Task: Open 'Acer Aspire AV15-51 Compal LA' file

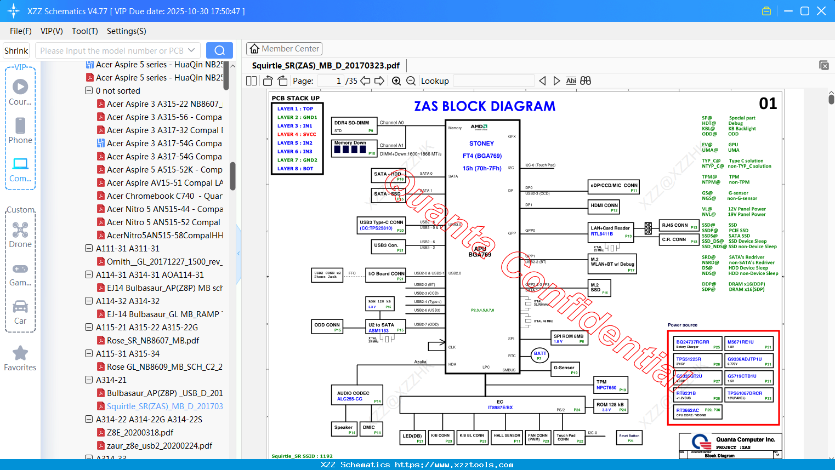Action: pos(159,183)
